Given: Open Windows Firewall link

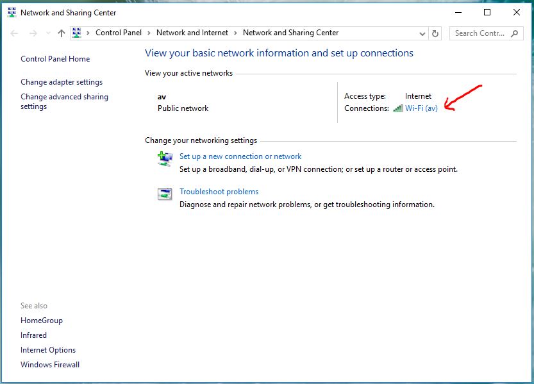Looking at the screenshot, I should coord(50,365).
